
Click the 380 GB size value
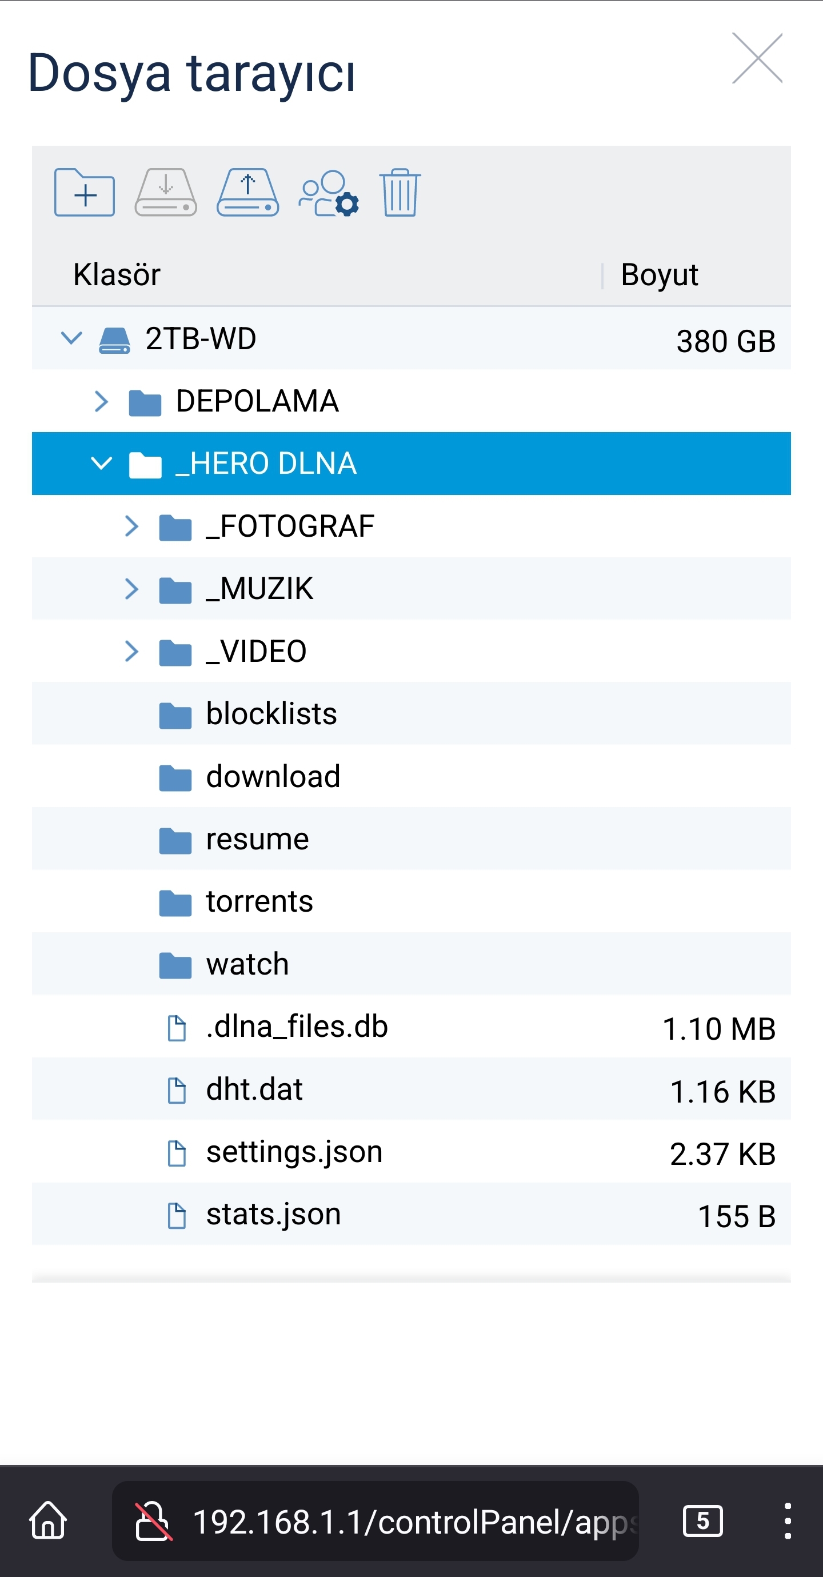726,341
